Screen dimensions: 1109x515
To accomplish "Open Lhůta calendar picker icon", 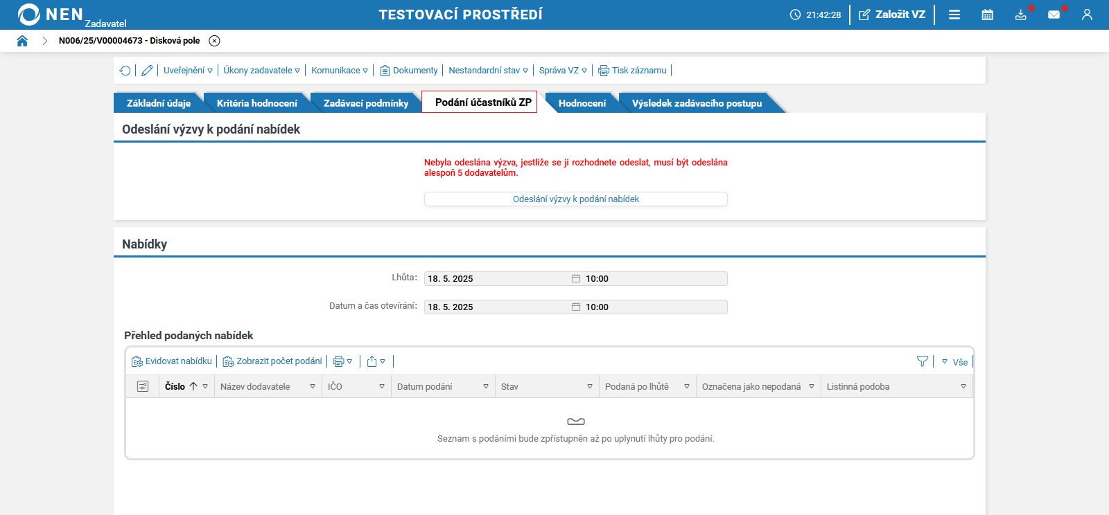I will coord(575,279).
